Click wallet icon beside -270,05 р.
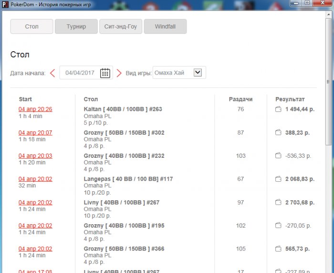The height and width of the screenshot is (273, 334). tap(278, 225)
